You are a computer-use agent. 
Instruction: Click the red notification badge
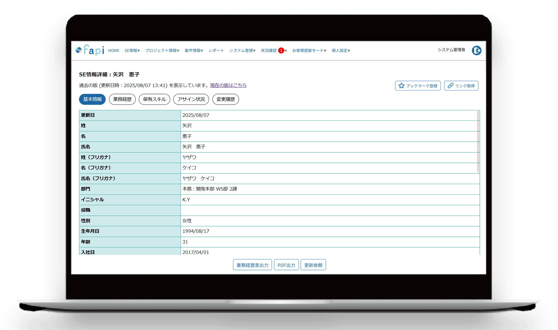(281, 51)
